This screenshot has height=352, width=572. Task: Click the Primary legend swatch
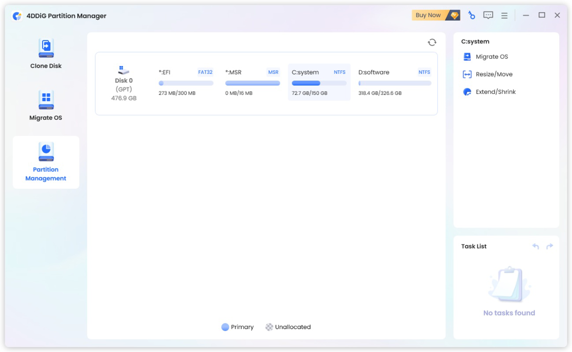(x=225, y=327)
